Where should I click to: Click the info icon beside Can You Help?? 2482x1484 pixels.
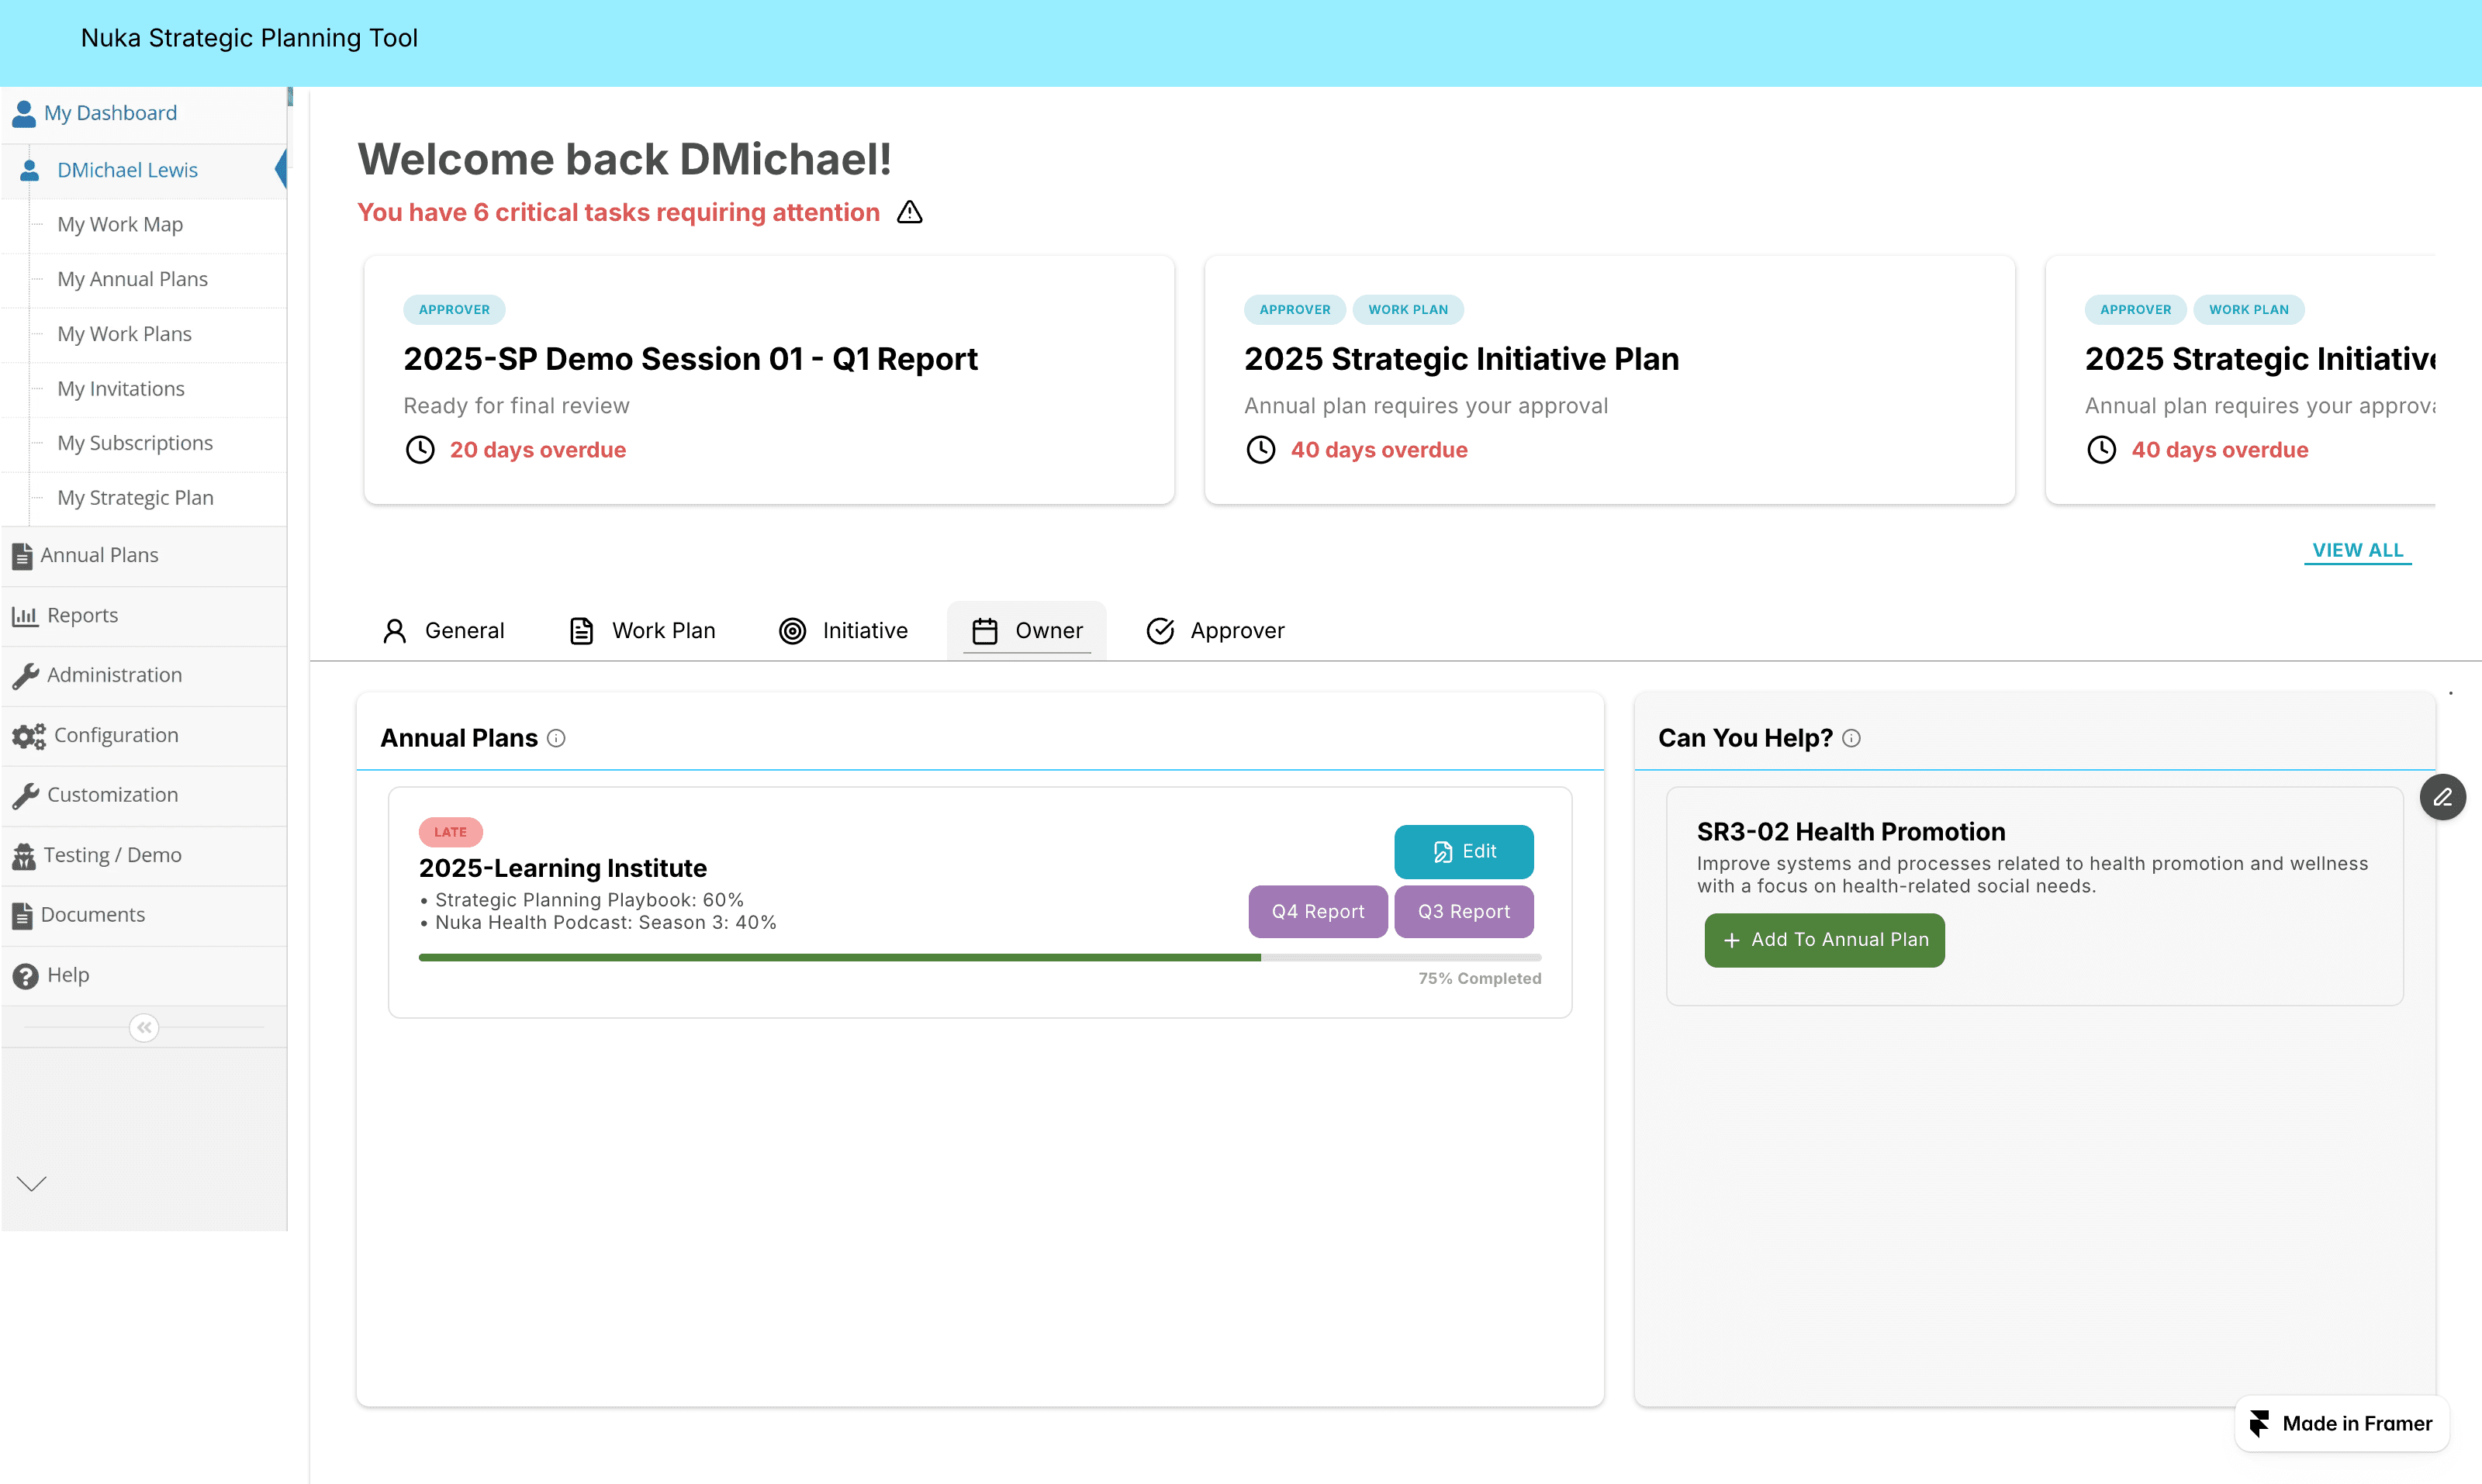(1851, 738)
